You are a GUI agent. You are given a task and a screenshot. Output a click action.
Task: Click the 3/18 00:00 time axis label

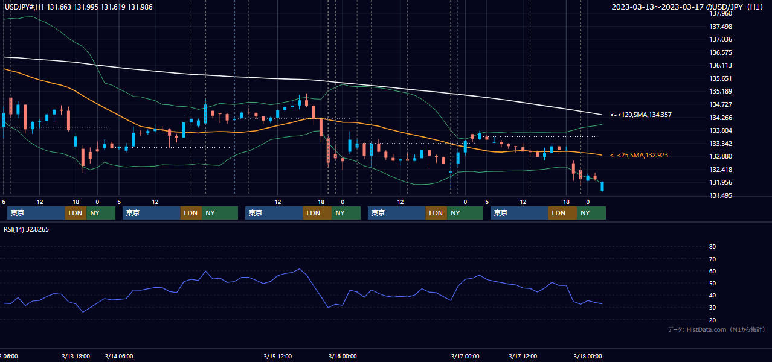pyautogui.click(x=588, y=356)
